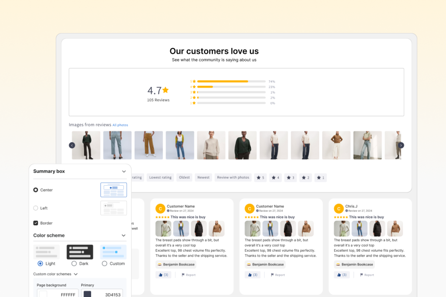Open the All photos link
The image size is (446, 297).
tap(120, 125)
